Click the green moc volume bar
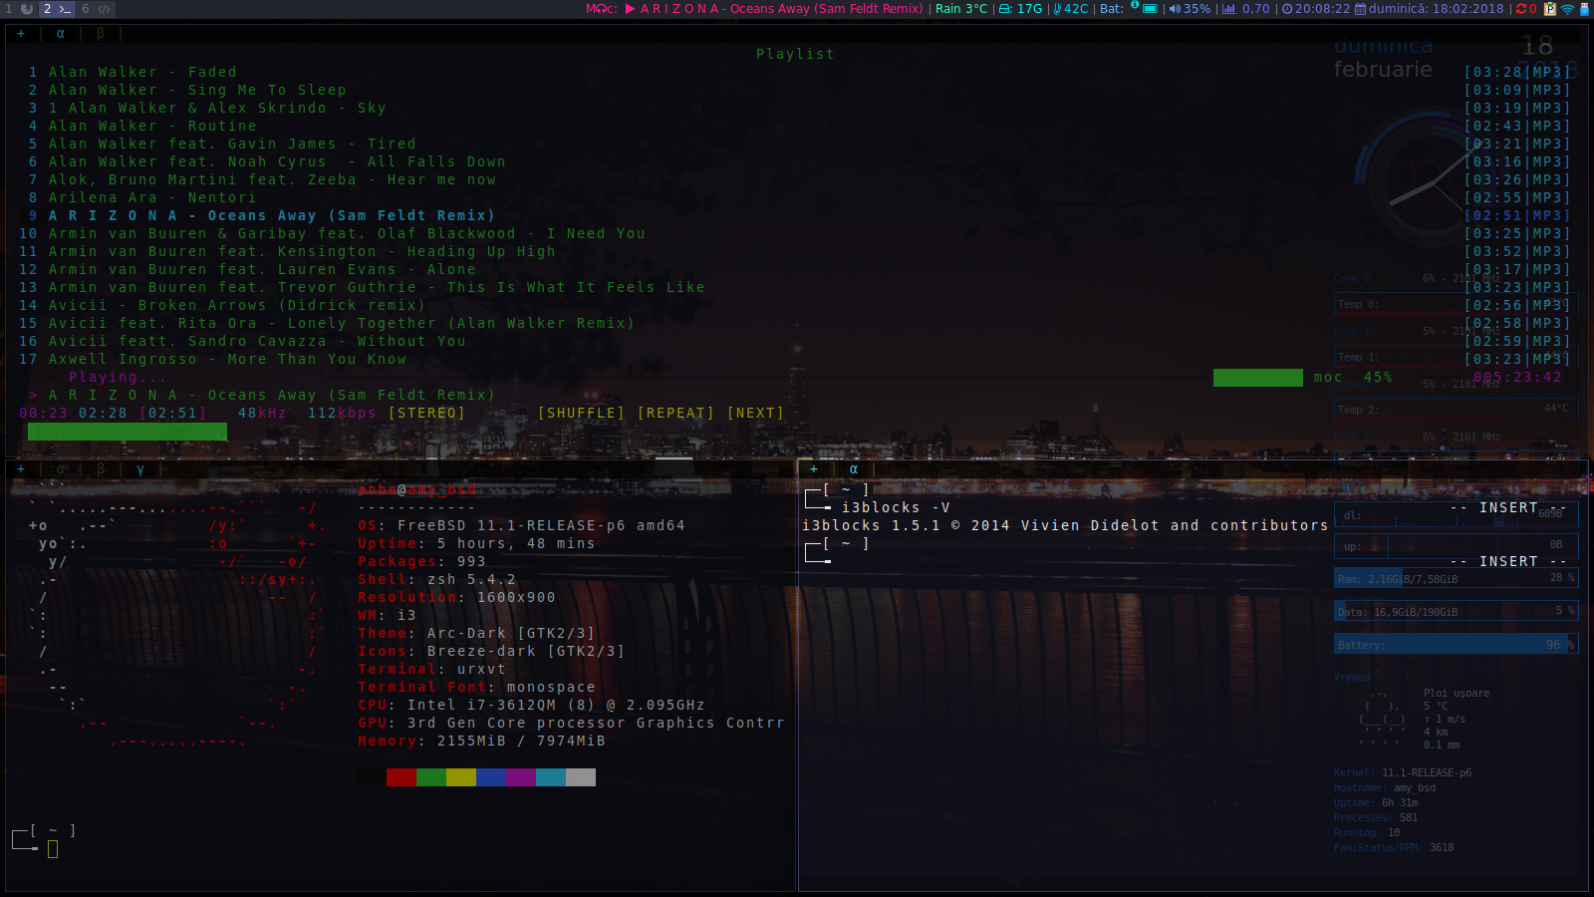Image resolution: width=1594 pixels, height=897 pixels. [x=1257, y=377]
